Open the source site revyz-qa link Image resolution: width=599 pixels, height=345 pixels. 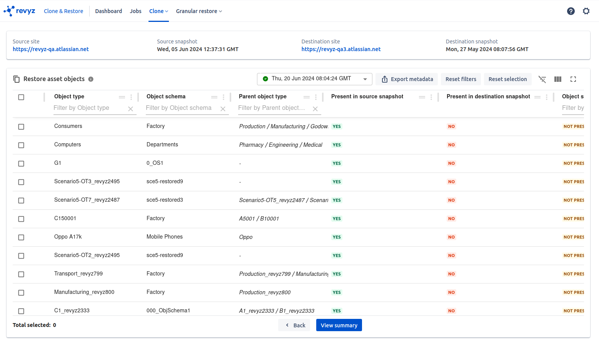pos(51,49)
